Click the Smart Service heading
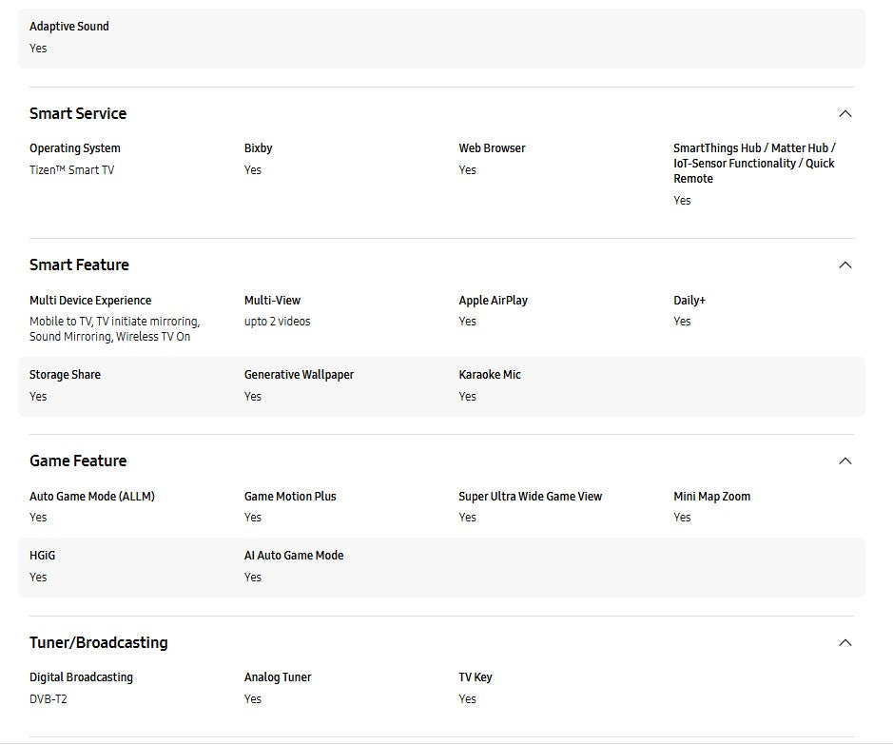This screenshot has height=745, width=893. [x=78, y=114]
